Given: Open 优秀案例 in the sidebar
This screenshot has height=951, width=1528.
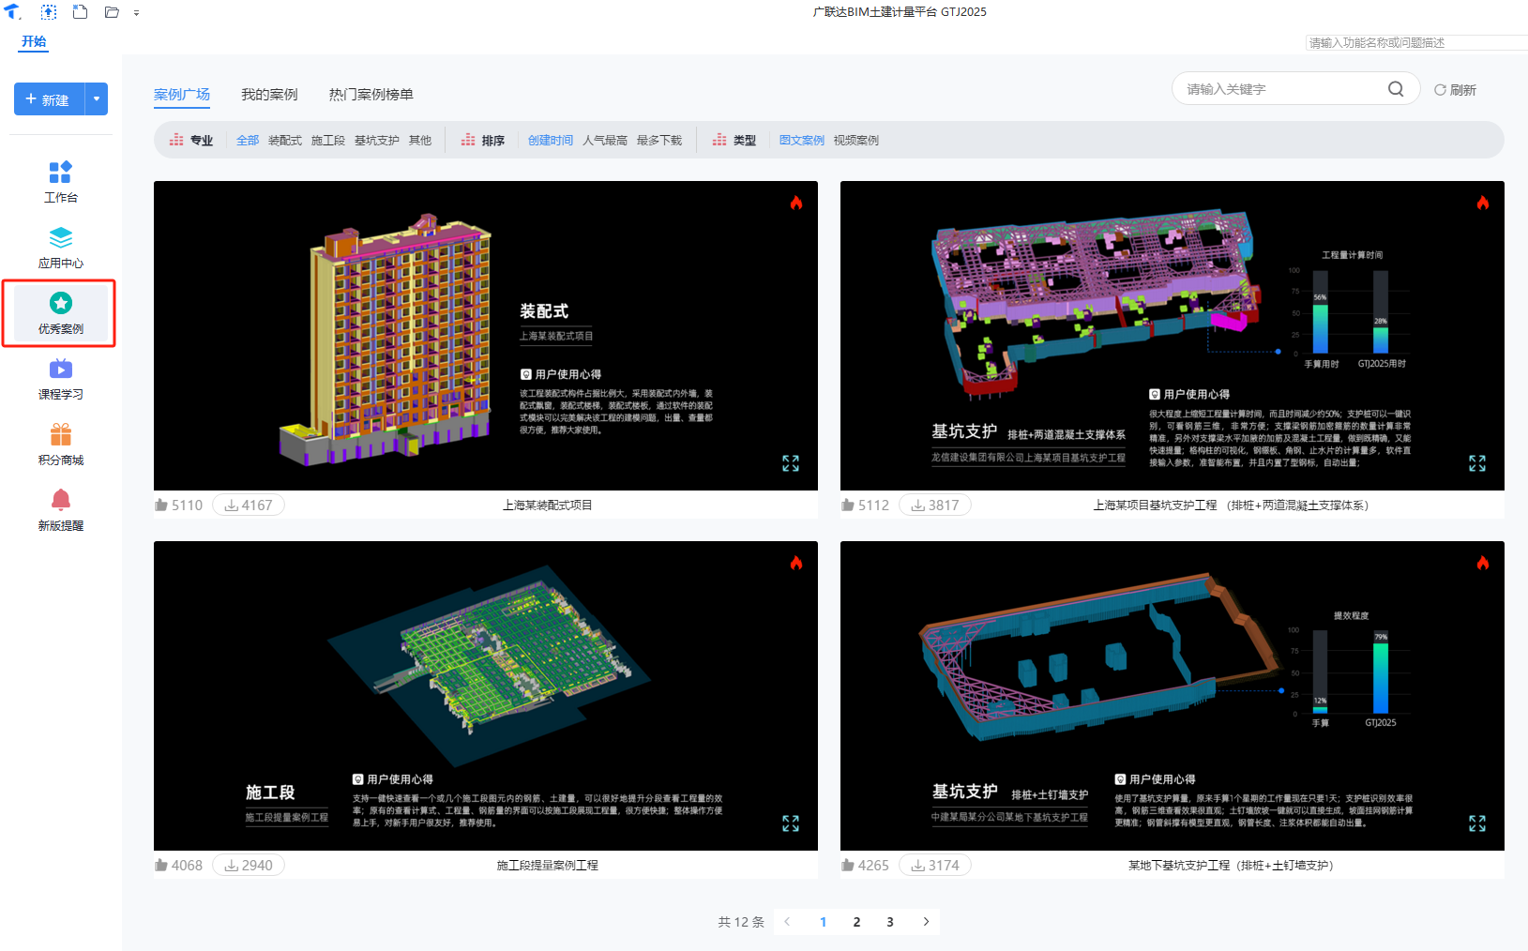Looking at the screenshot, I should click(61, 313).
